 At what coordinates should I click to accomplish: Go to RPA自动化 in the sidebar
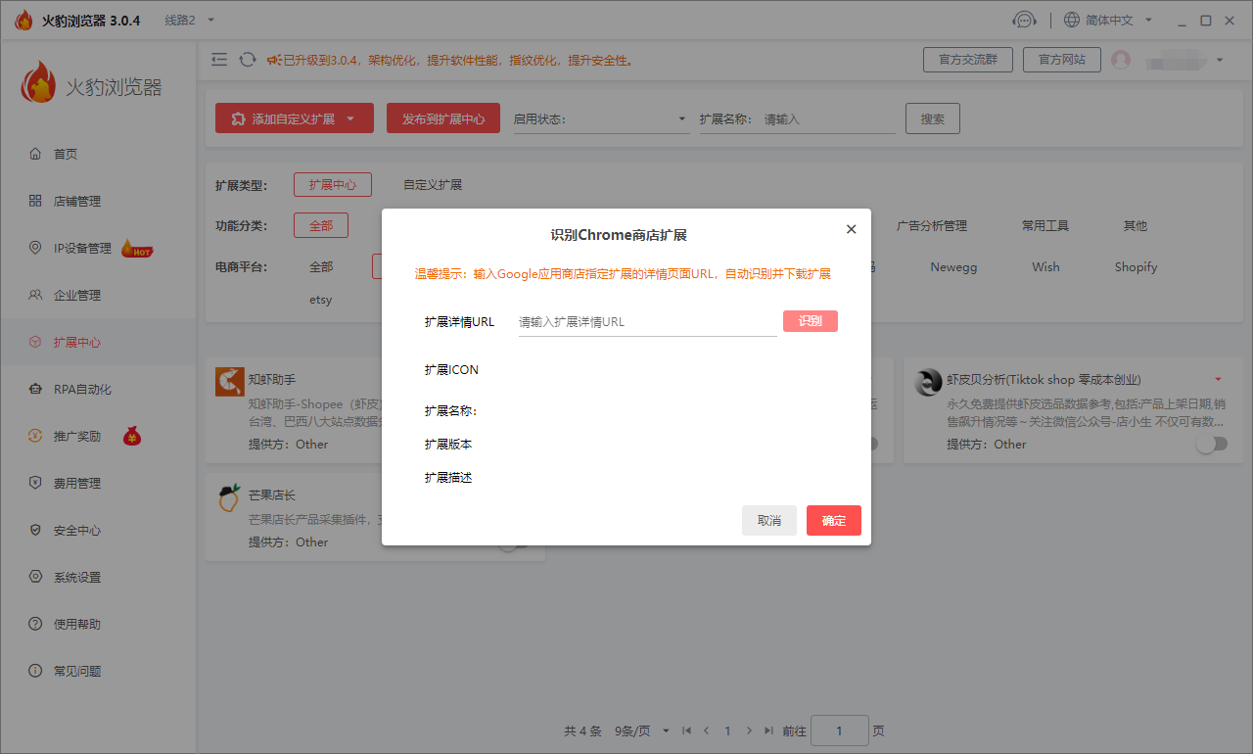[x=82, y=390]
